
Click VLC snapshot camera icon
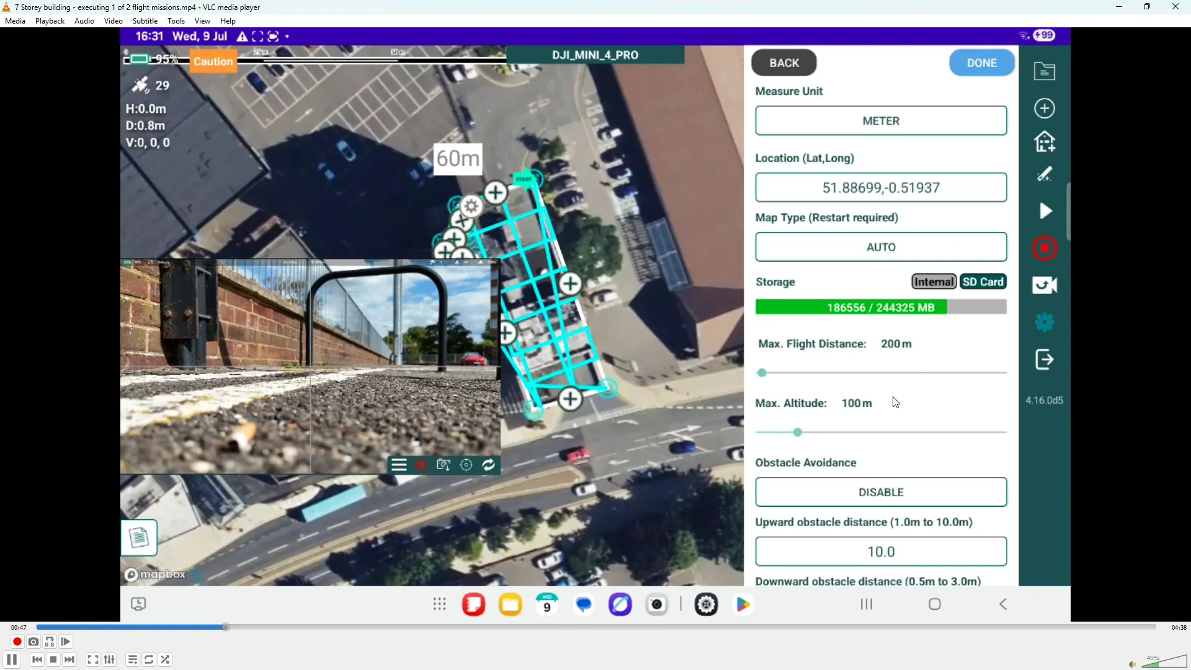(33, 642)
